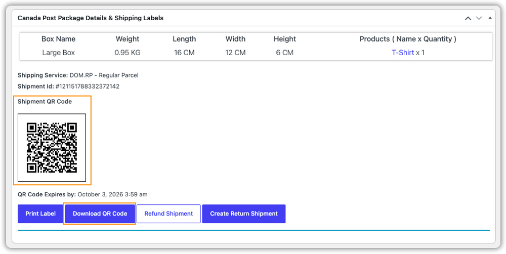Viewport: 506px width, 254px height.
Task: Move the panel down with the down chevron
Action: [x=479, y=18]
